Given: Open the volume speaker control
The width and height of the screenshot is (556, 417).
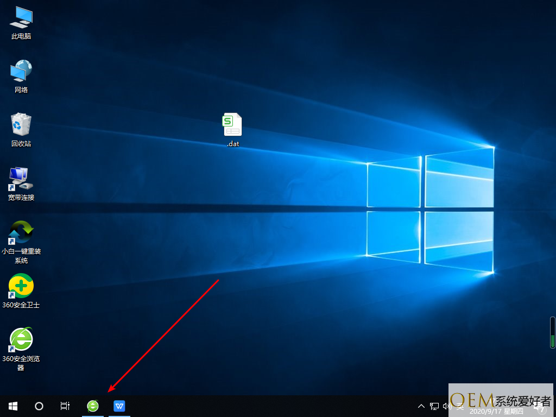Looking at the screenshot, I should [x=446, y=406].
